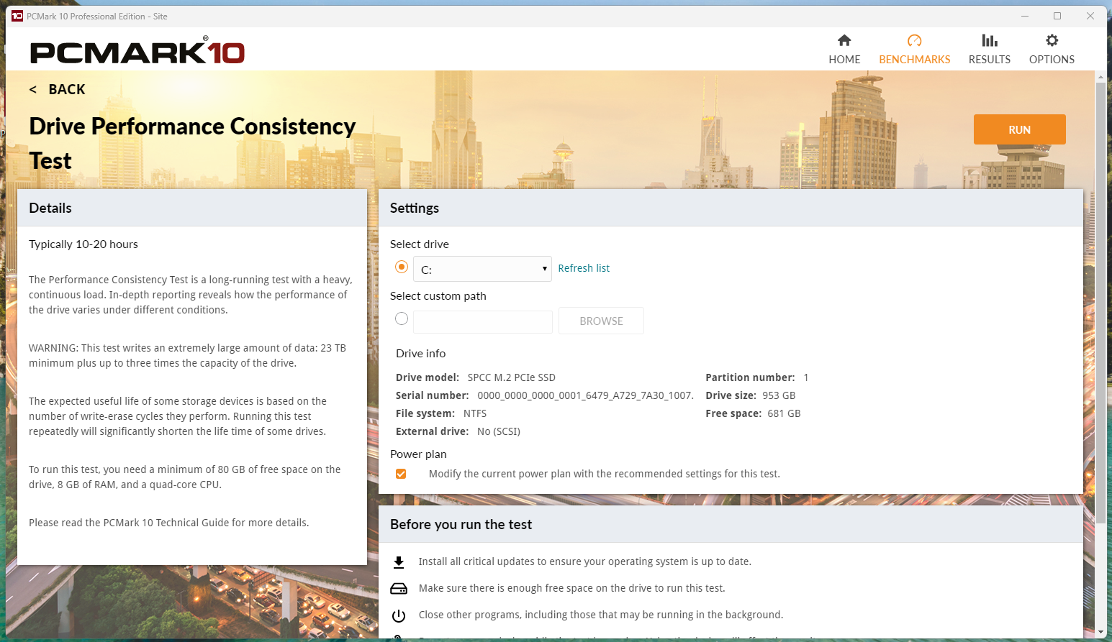The height and width of the screenshot is (642, 1112).
Task: Click the External drive value No (SCSI)
Action: coord(499,431)
